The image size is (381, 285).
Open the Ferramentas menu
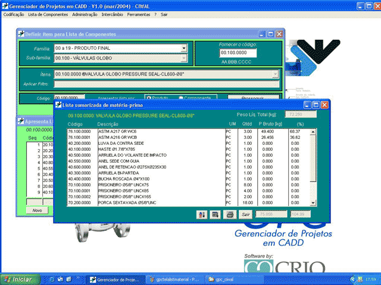coord(138,13)
